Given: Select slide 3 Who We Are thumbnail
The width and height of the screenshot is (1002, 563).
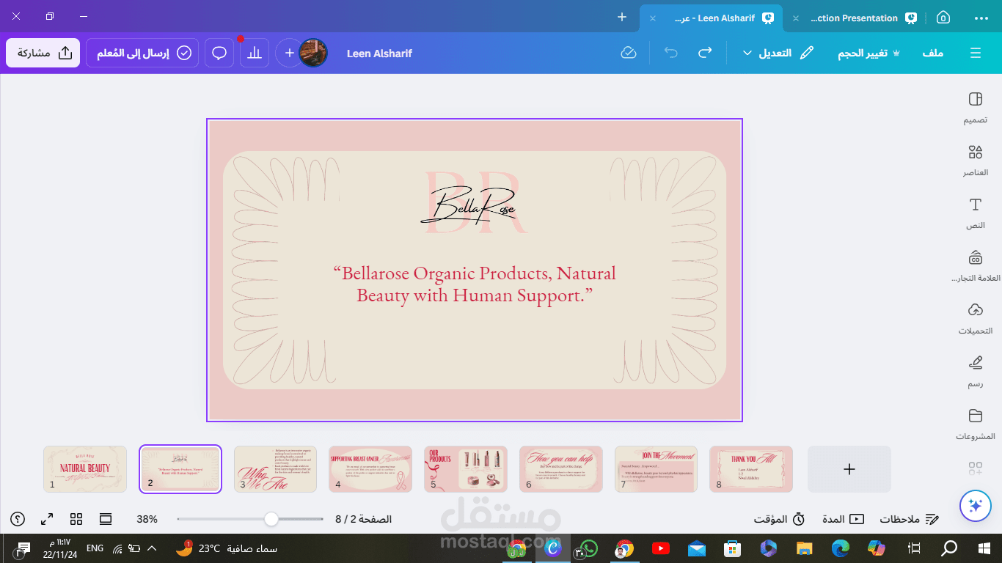Looking at the screenshot, I should tap(275, 469).
